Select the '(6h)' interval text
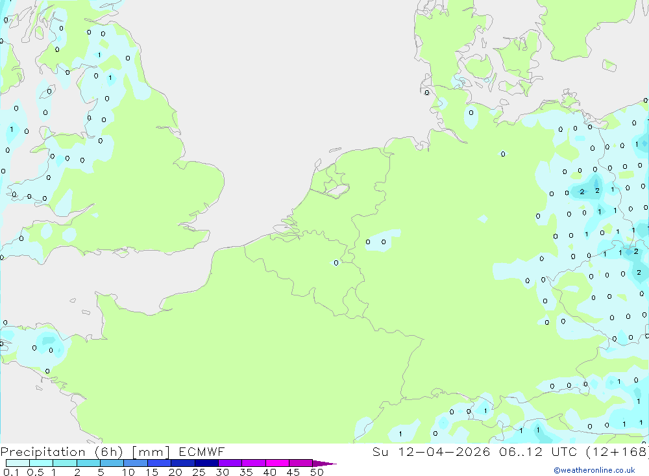 (109, 451)
